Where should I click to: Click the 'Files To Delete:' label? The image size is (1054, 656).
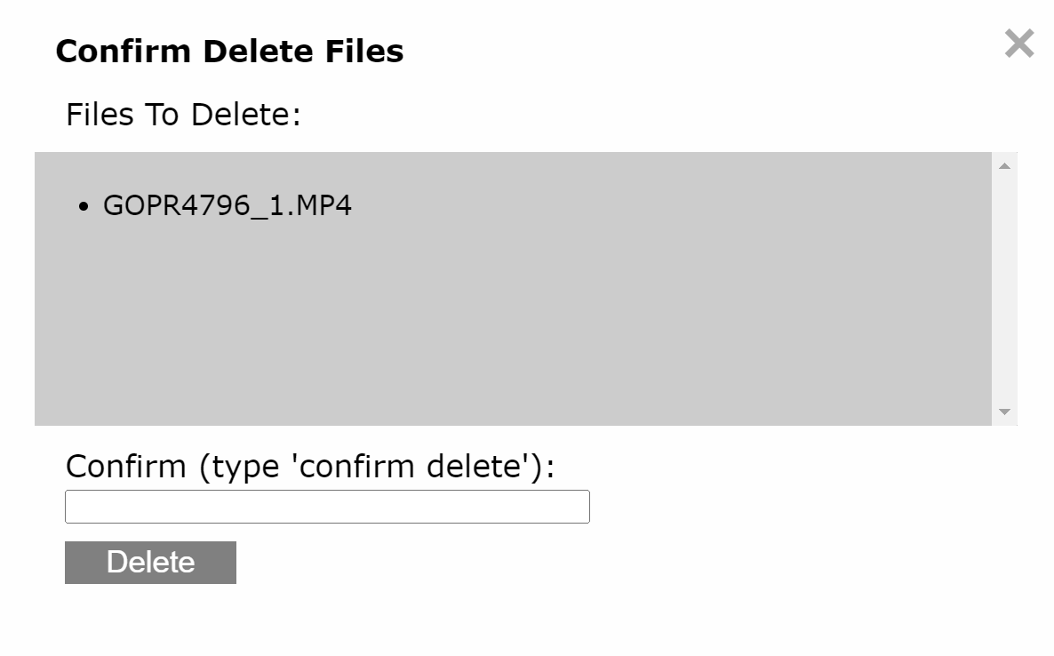184,115
